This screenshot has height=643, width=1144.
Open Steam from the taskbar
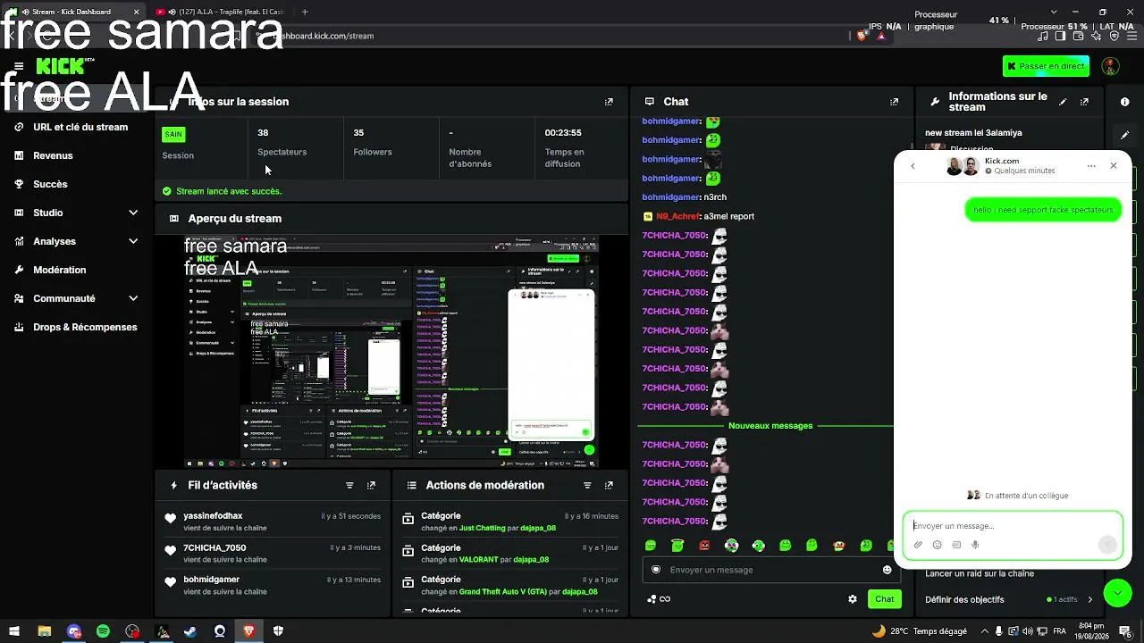[x=190, y=631]
